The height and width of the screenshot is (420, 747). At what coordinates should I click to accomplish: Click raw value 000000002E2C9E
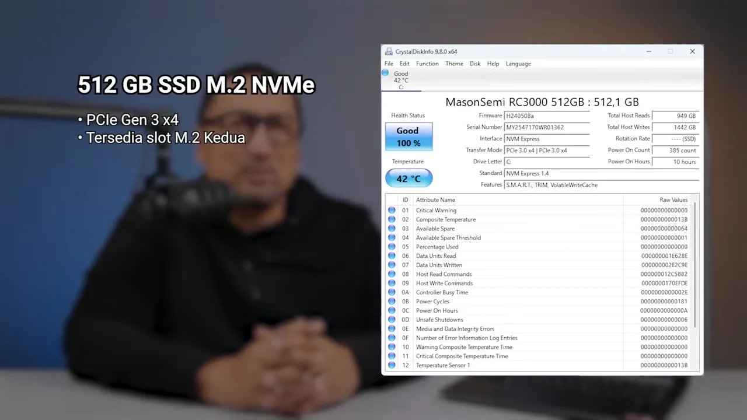[664, 265]
